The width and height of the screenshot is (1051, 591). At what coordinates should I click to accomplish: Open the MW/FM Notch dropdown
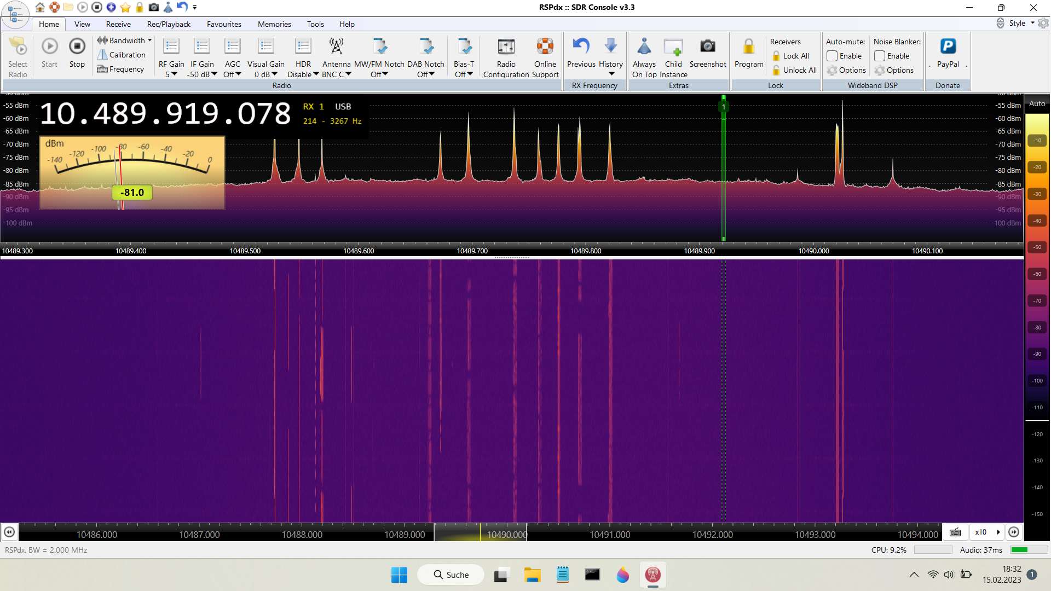(379, 74)
